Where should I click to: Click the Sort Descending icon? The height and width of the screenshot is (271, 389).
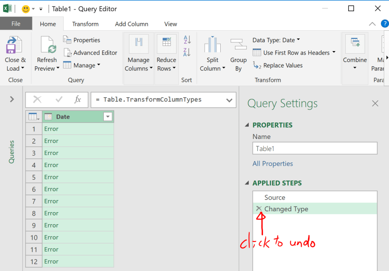pyautogui.click(x=187, y=52)
